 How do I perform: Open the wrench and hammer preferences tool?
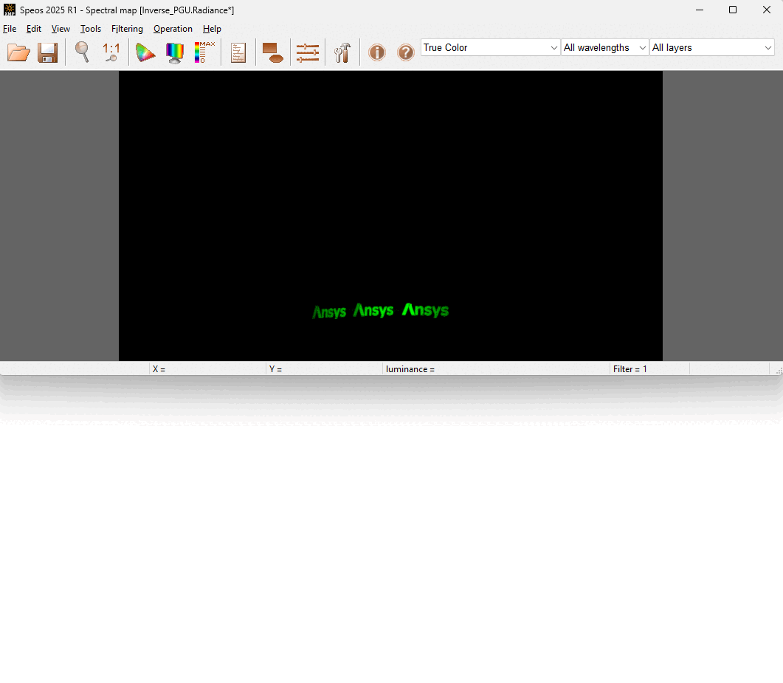click(x=342, y=52)
